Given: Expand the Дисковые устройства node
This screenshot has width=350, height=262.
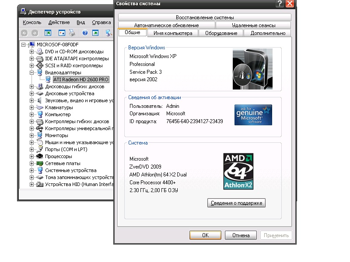Looking at the screenshot, I should (x=31, y=93).
